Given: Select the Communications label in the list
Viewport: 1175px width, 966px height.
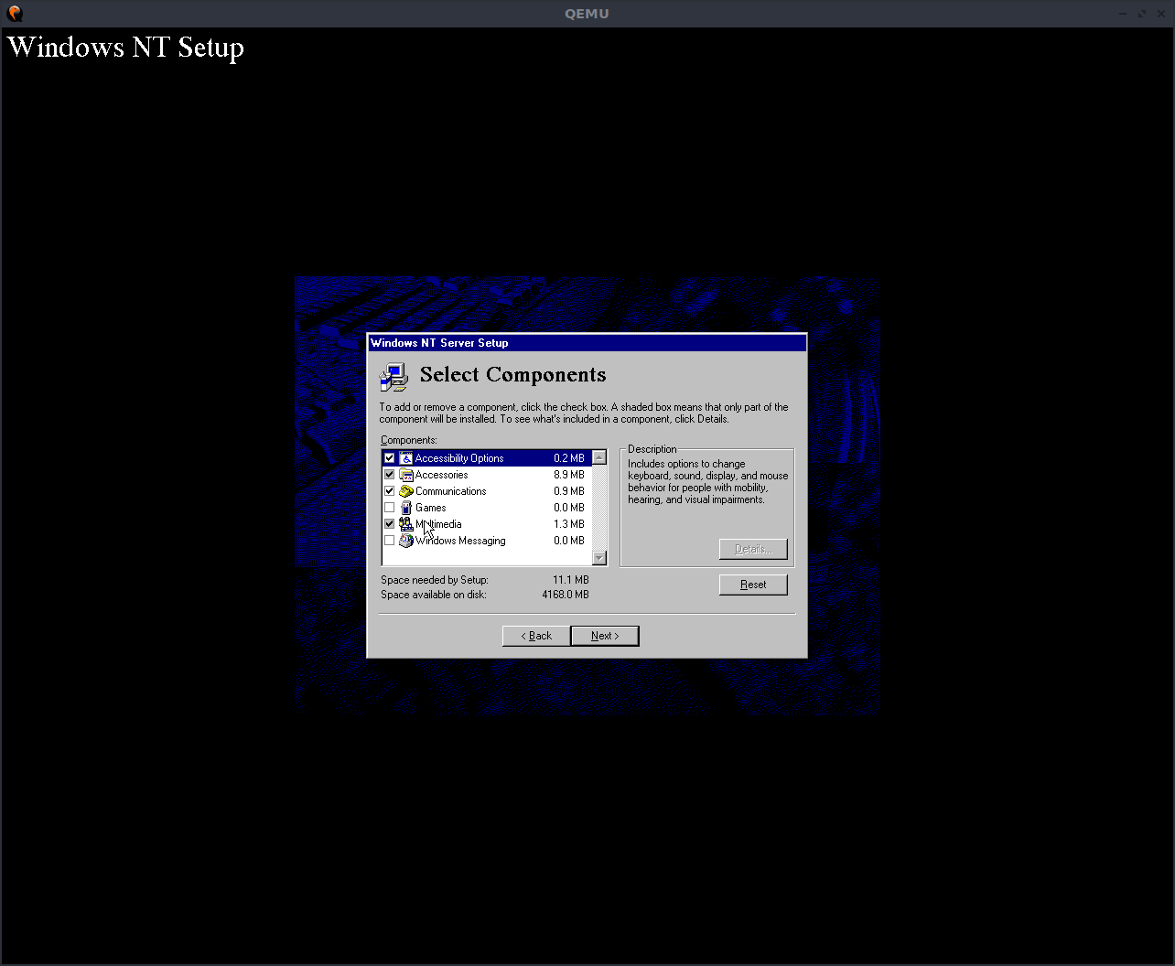Looking at the screenshot, I should coord(451,491).
